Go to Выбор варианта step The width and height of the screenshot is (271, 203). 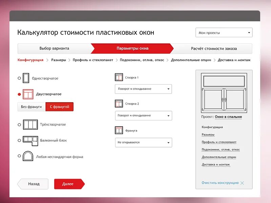tap(54, 48)
